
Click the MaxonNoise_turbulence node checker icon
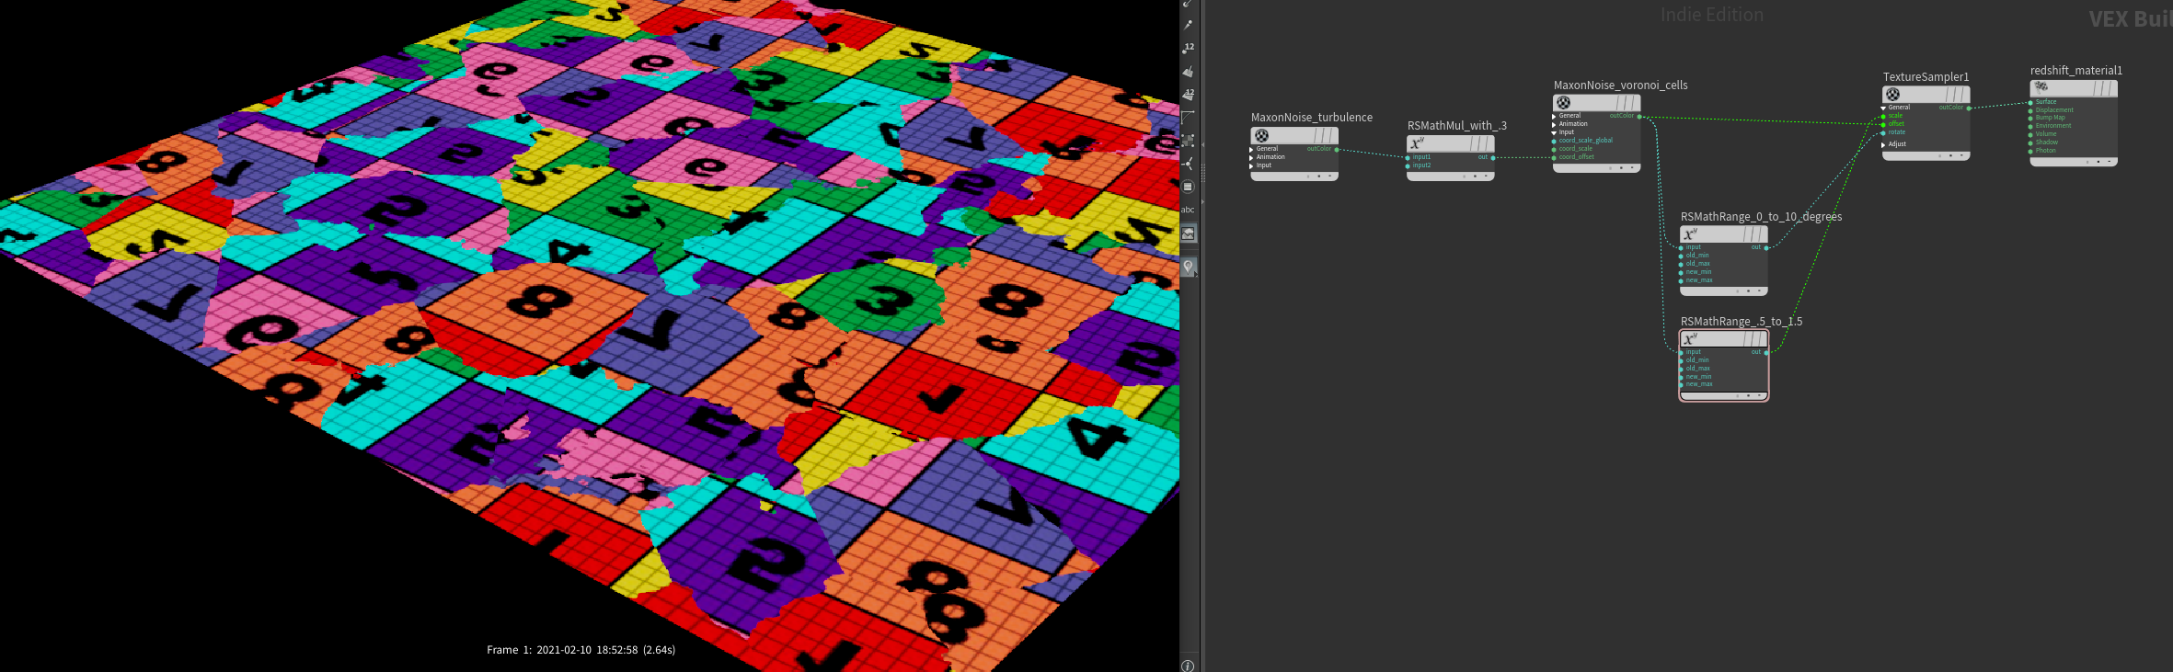(1262, 135)
